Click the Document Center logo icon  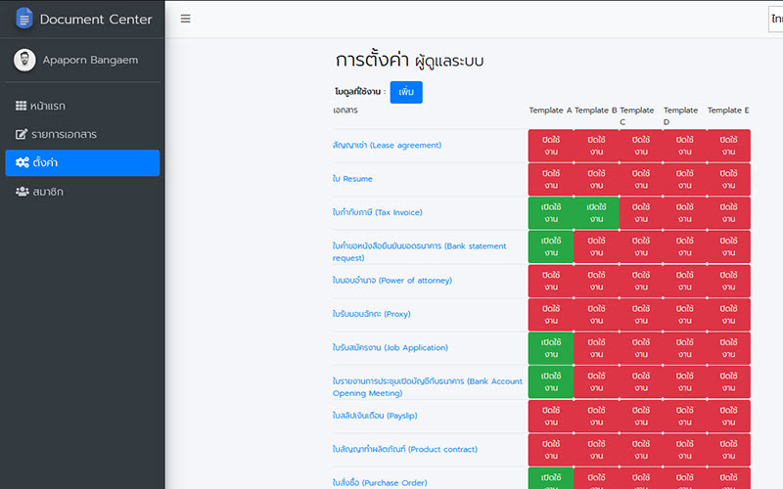pos(23,19)
